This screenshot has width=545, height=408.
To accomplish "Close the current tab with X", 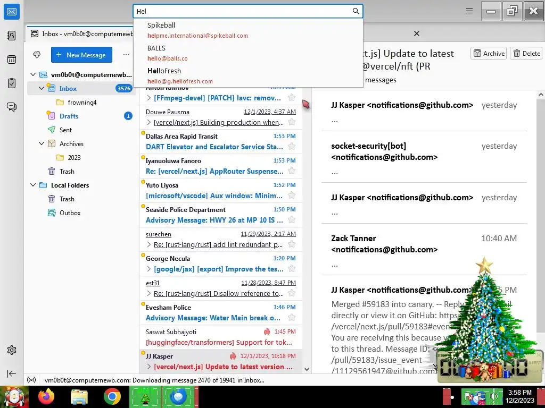I will click(416, 33).
